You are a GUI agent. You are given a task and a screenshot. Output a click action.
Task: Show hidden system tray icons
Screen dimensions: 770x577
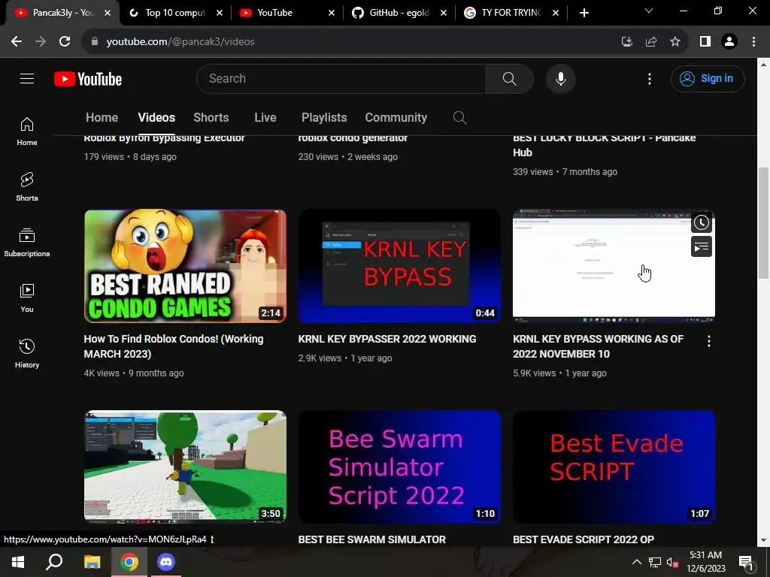pos(636,562)
